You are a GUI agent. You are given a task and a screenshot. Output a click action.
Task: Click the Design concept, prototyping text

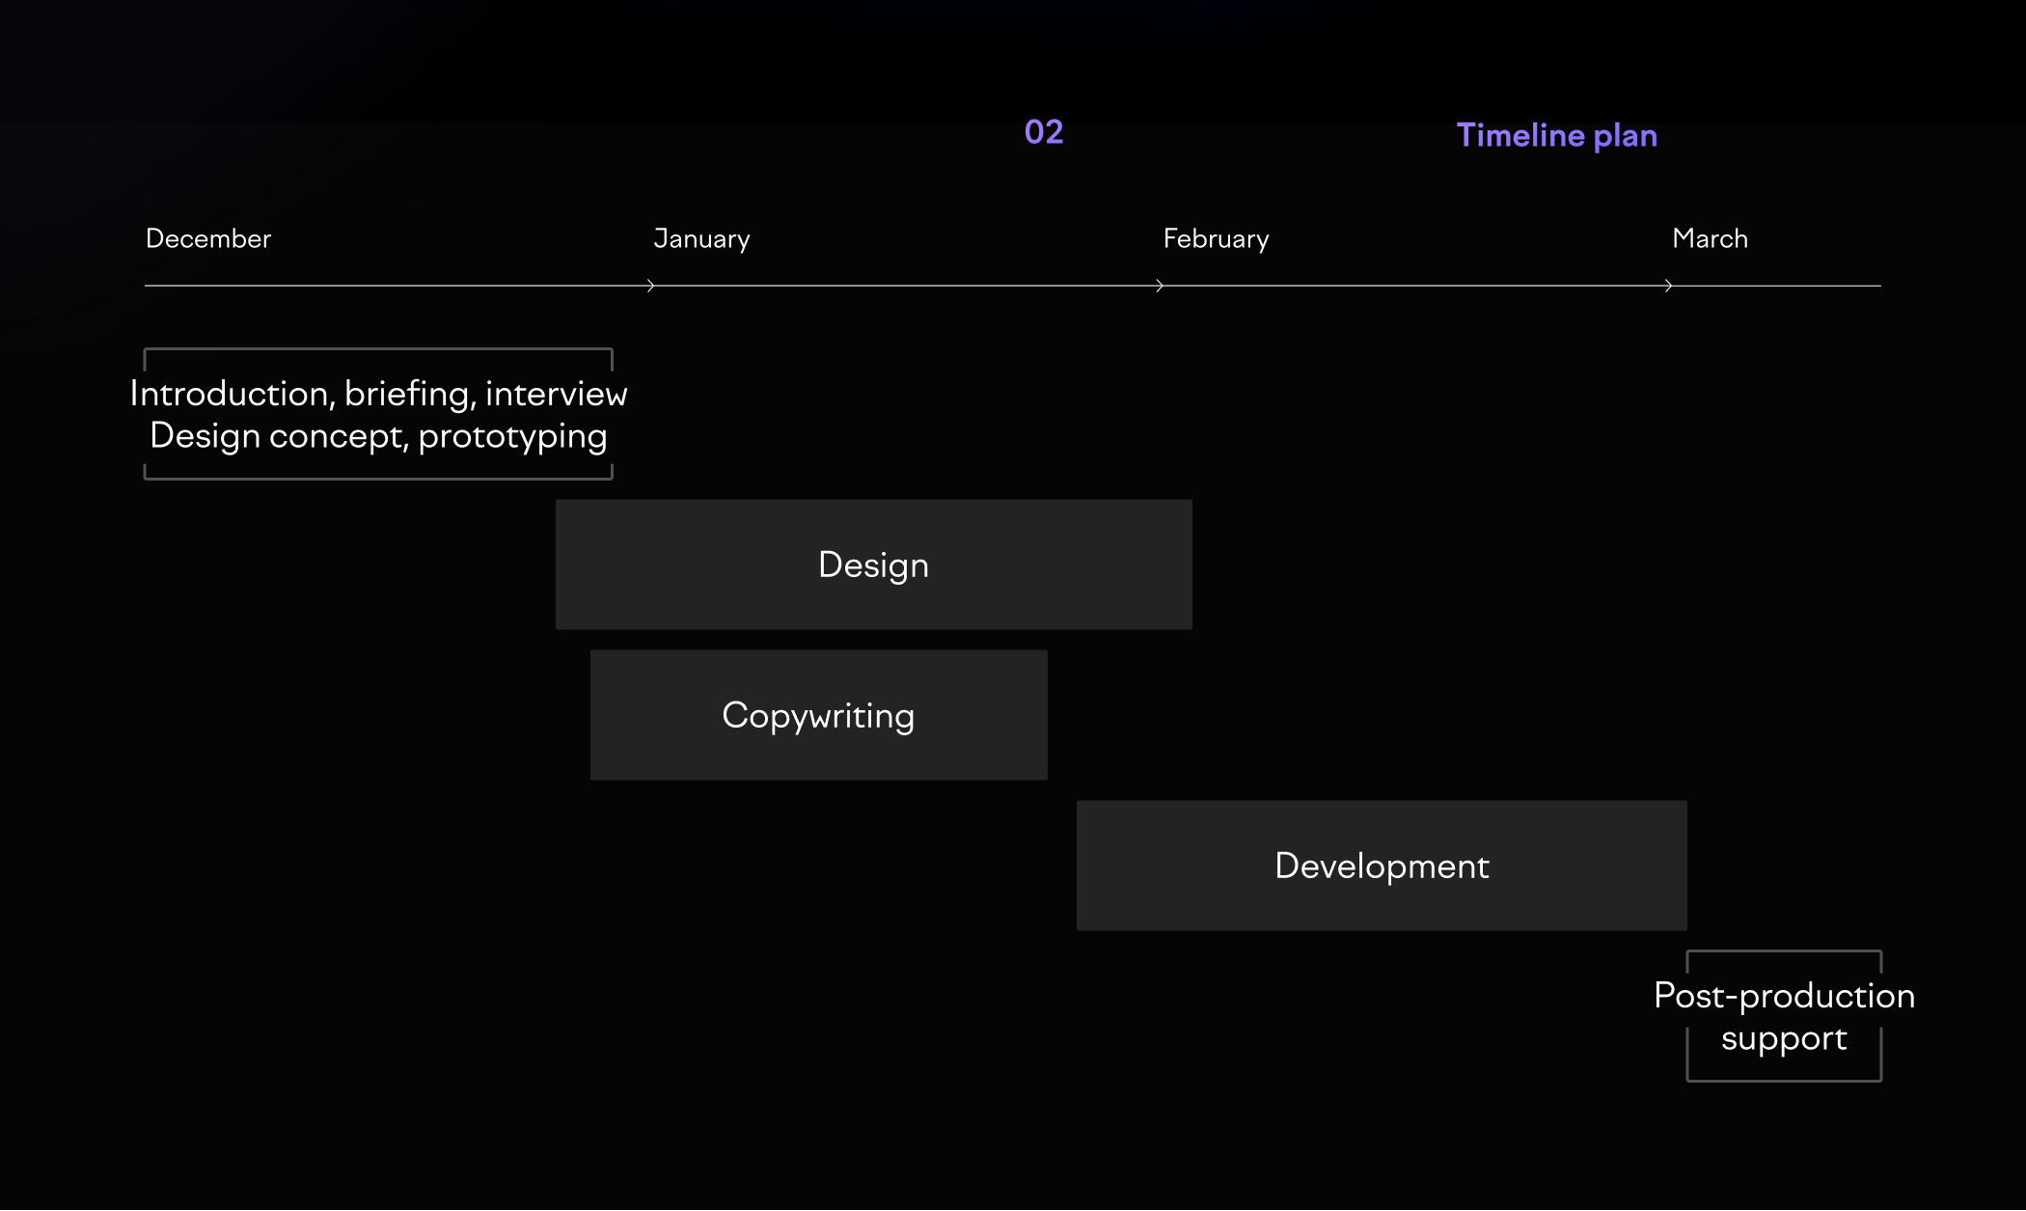click(x=378, y=436)
